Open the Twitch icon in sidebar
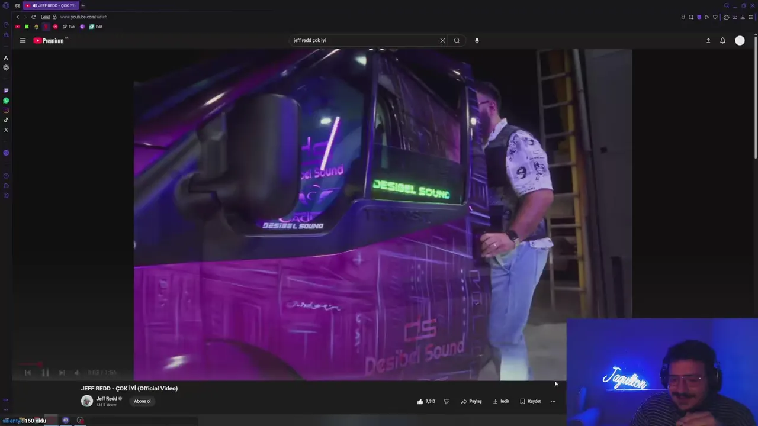Screen dimensions: 758x426 6,91
